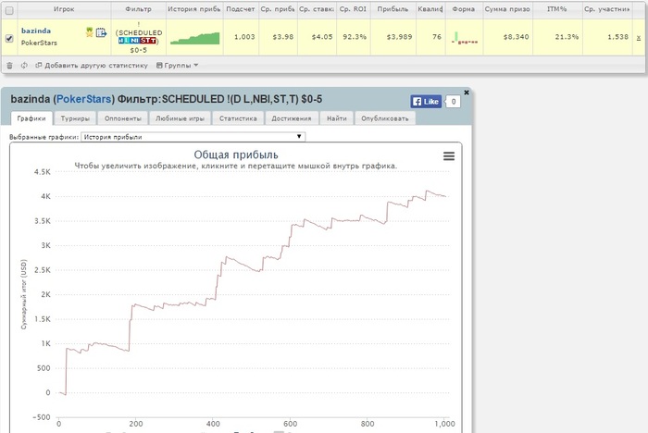This screenshot has width=648, height=433.
Task: Click the gold star badge beside bazinda
Action: (x=89, y=32)
